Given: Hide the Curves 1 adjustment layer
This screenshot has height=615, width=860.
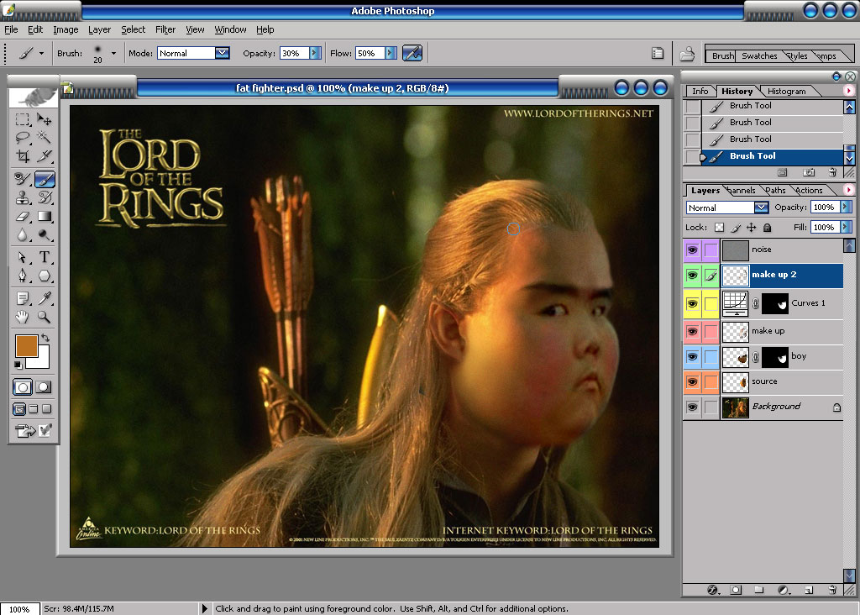Looking at the screenshot, I should point(692,303).
